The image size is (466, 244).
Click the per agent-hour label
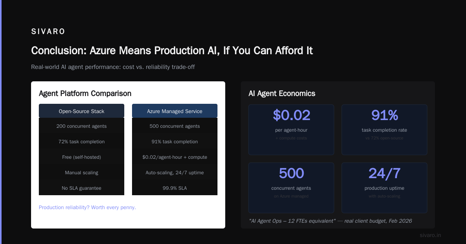pyautogui.click(x=291, y=130)
